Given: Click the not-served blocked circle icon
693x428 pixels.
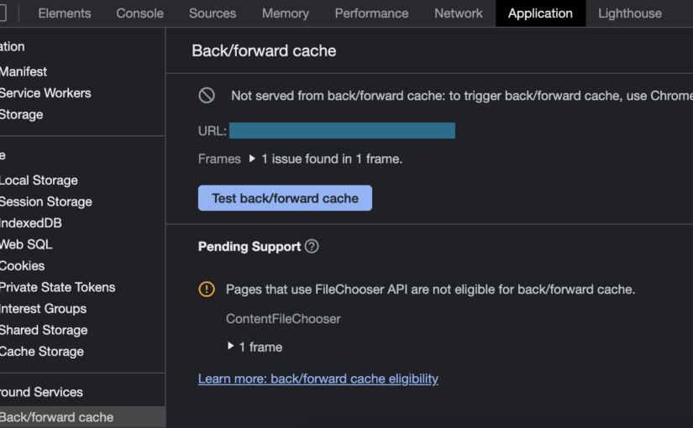Looking at the screenshot, I should coord(207,96).
